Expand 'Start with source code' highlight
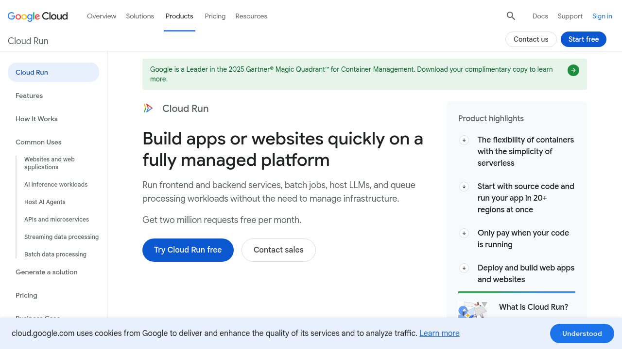Image resolution: width=622 pixels, height=349 pixels. point(464,187)
